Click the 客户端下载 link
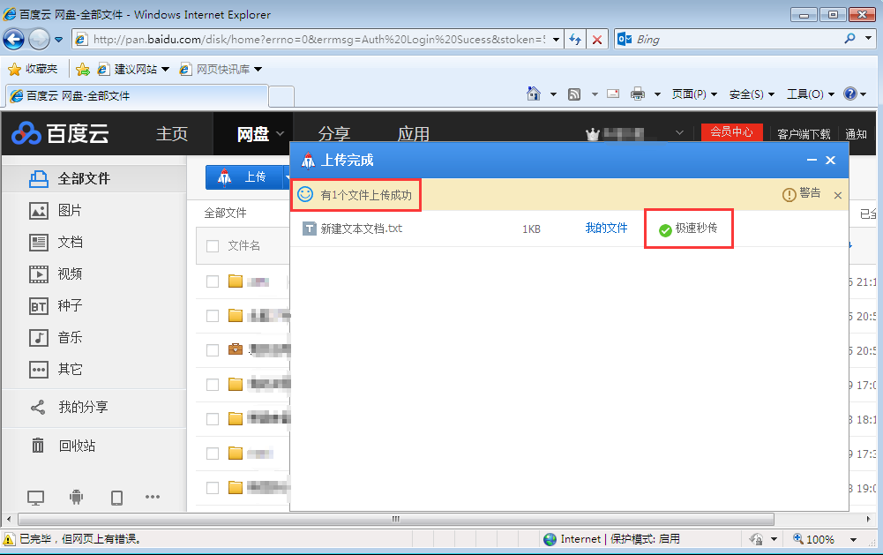Screen dimensions: 883x555 click(804, 134)
